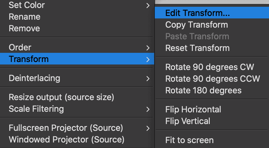Select Copy Transform
269x148 pixels.
[x=197, y=25]
